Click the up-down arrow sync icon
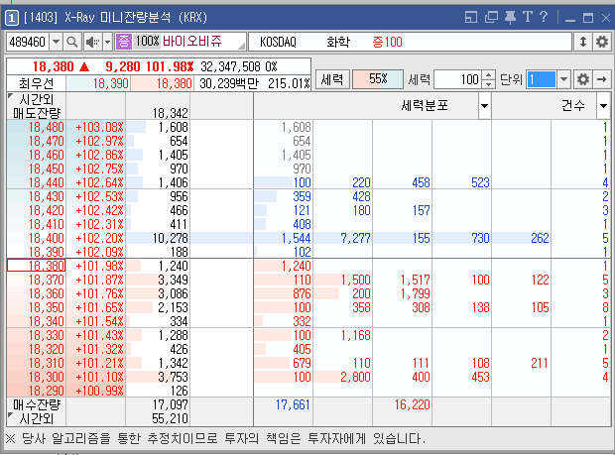The image size is (615, 455). click(583, 42)
